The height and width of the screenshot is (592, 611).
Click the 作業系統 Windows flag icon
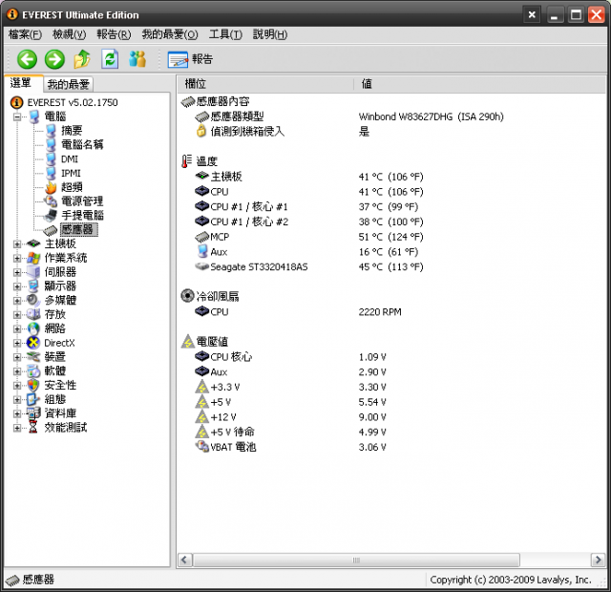point(33,258)
